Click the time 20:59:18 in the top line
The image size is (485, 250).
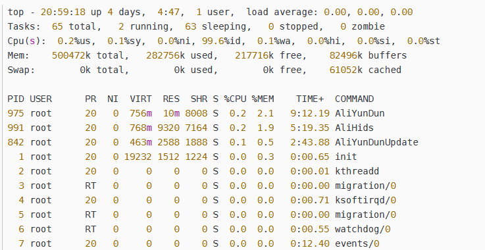63,12
